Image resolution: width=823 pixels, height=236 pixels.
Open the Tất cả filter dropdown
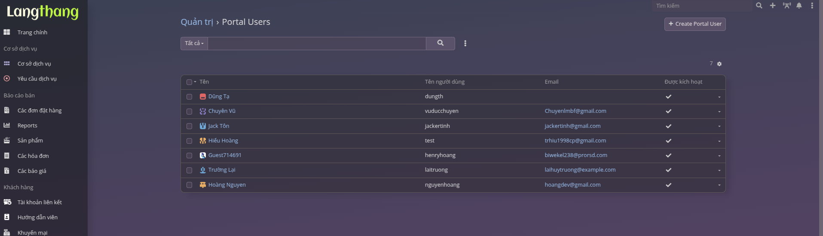(x=194, y=43)
